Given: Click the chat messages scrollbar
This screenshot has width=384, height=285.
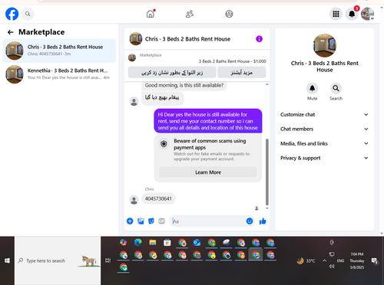Looking at the screenshot, I should click(x=267, y=172).
